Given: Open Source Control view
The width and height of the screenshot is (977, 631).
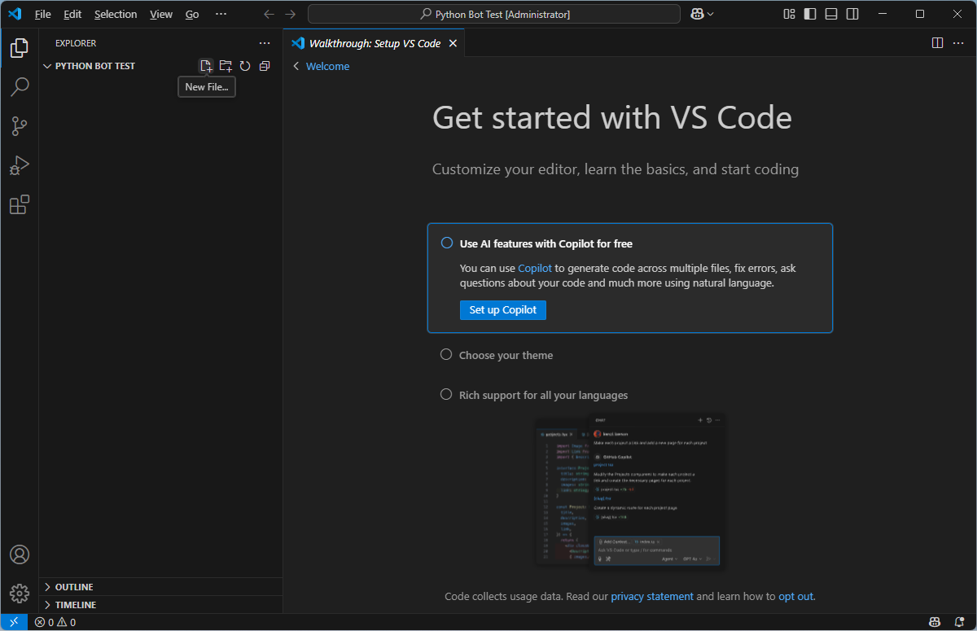Looking at the screenshot, I should (x=20, y=126).
